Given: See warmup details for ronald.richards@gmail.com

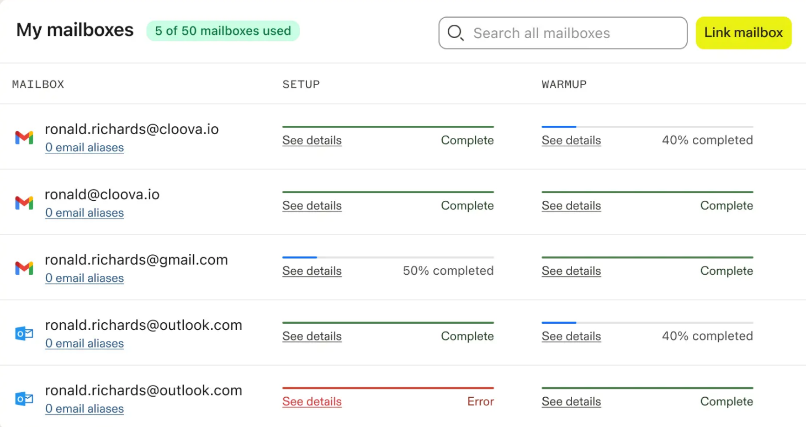Looking at the screenshot, I should tap(571, 271).
